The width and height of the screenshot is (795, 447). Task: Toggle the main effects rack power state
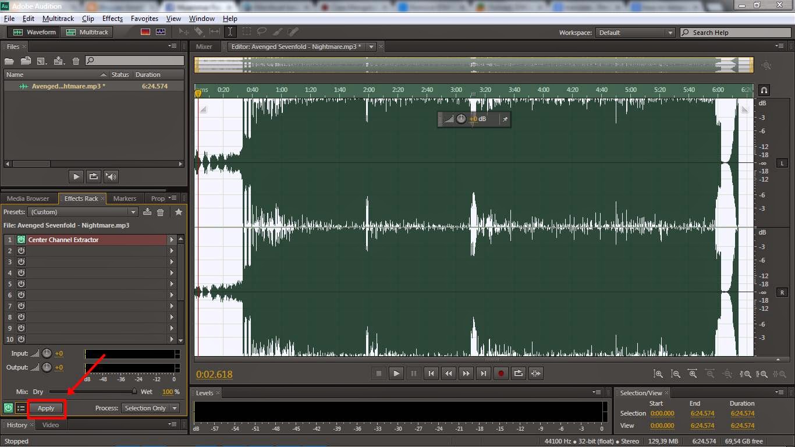(8, 408)
